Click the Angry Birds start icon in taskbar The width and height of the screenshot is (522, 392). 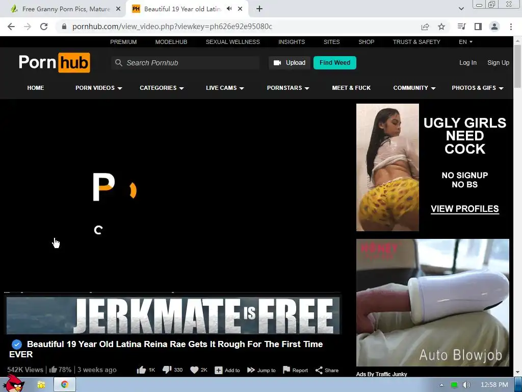[14, 384]
